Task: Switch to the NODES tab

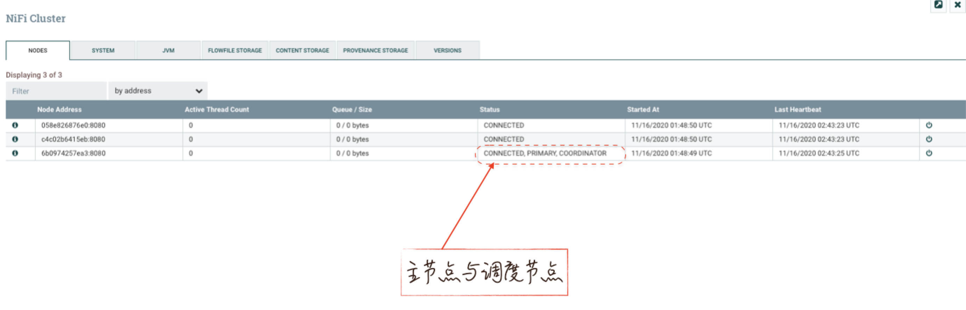Action: pos(38,50)
